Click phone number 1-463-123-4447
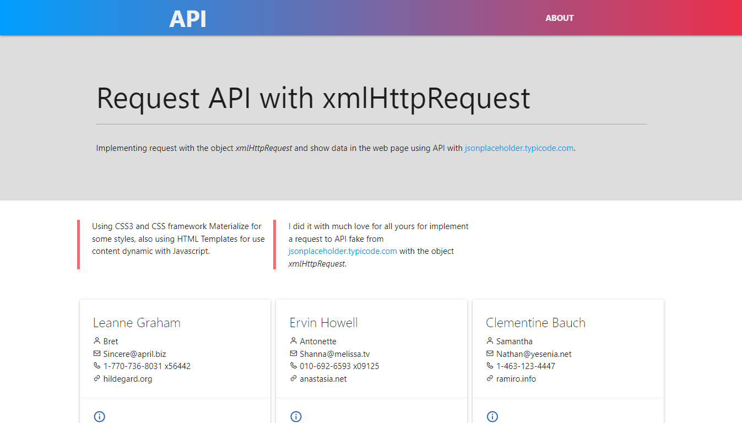The width and height of the screenshot is (742, 423). [x=526, y=366]
